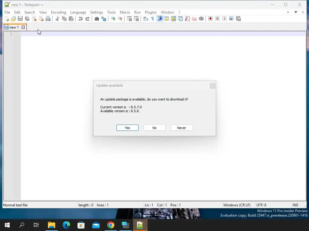Start macro recording with red dot icon

[x=210, y=19]
